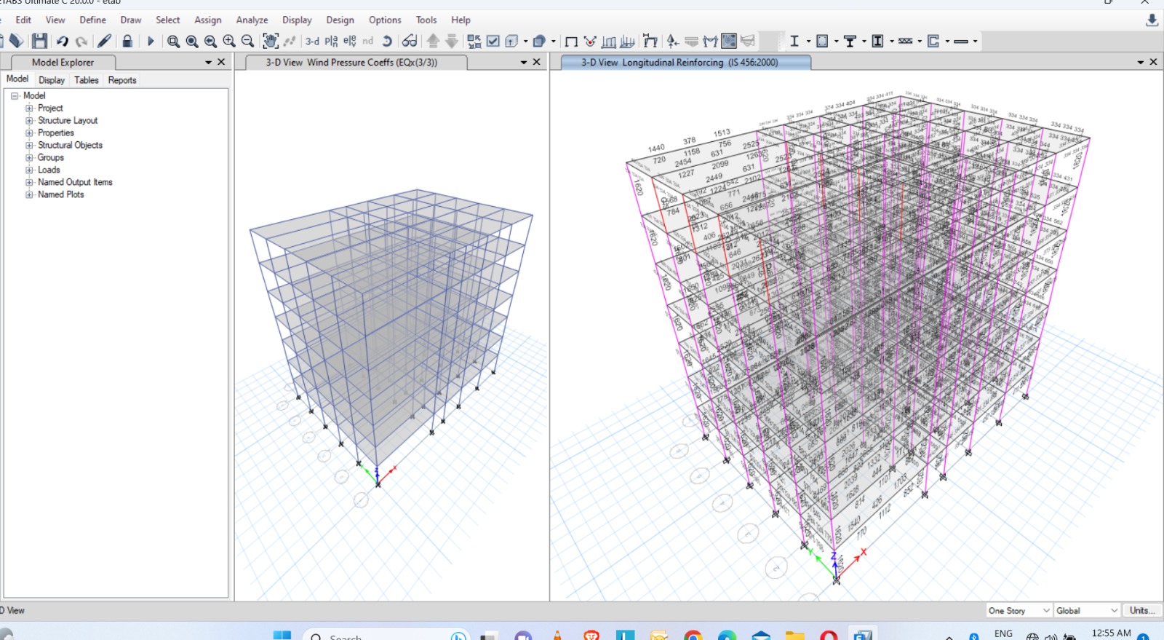This screenshot has height=640, width=1164.
Task: Click the rubber band zoom magnifier icon
Action: click(173, 42)
